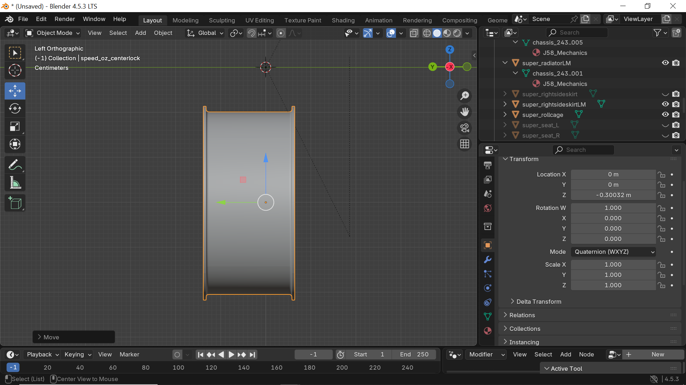Open the Shading workspace tab
The height and width of the screenshot is (385, 686).
343,20
